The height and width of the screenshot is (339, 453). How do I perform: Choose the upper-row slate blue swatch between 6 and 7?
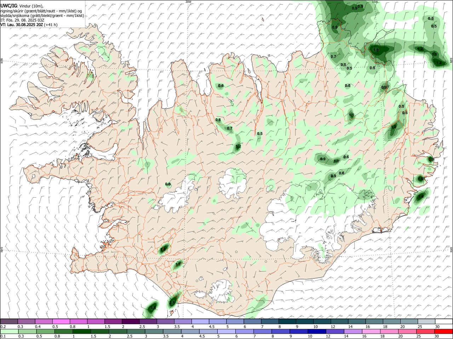253,322
